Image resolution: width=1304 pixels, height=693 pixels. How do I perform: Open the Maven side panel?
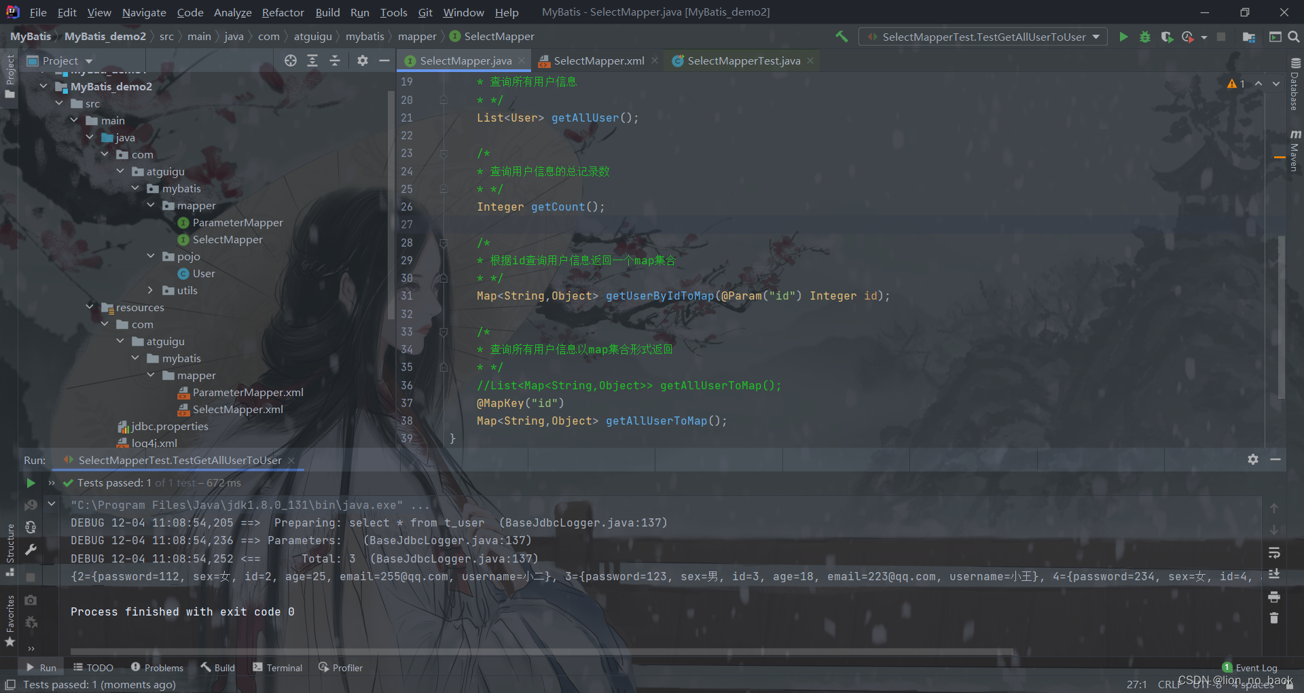click(x=1294, y=151)
